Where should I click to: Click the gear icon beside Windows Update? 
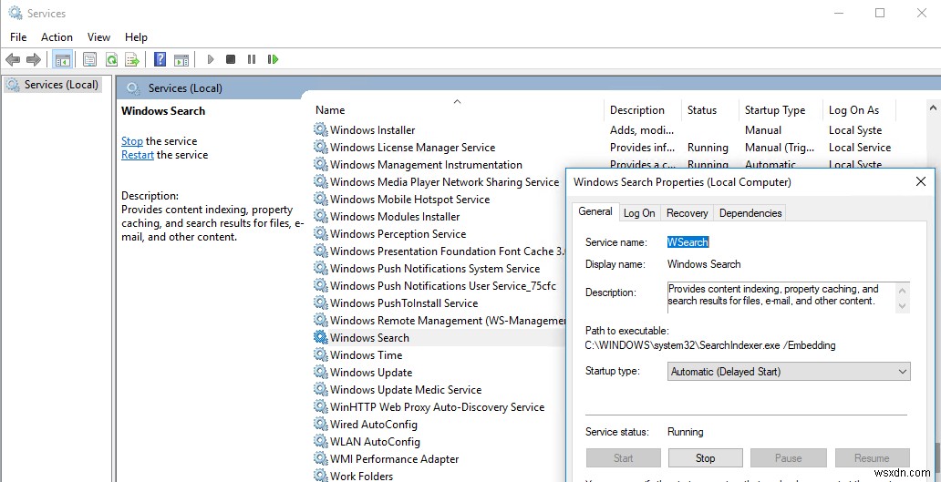[x=321, y=373]
